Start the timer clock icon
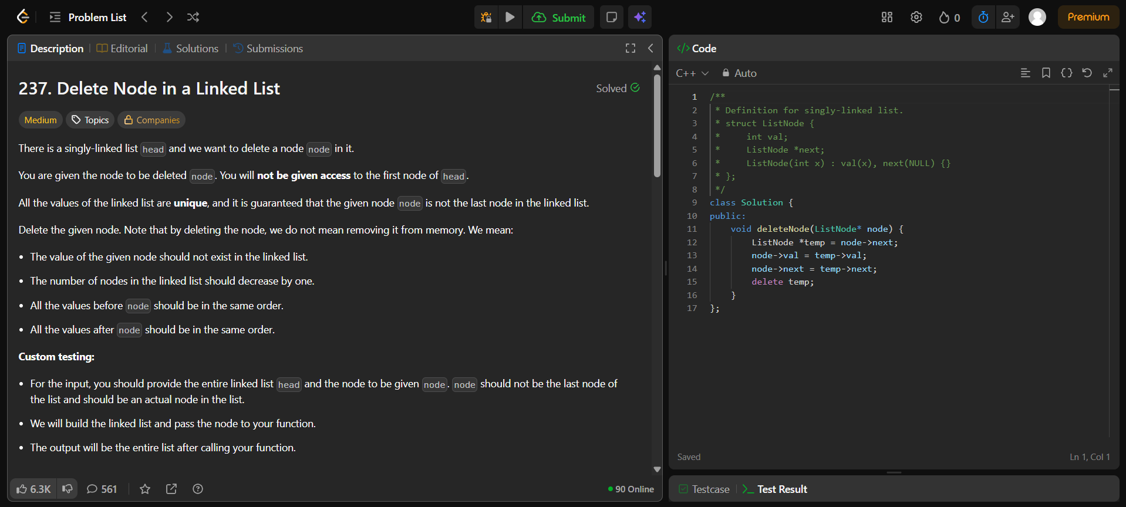The image size is (1126, 507). click(983, 18)
